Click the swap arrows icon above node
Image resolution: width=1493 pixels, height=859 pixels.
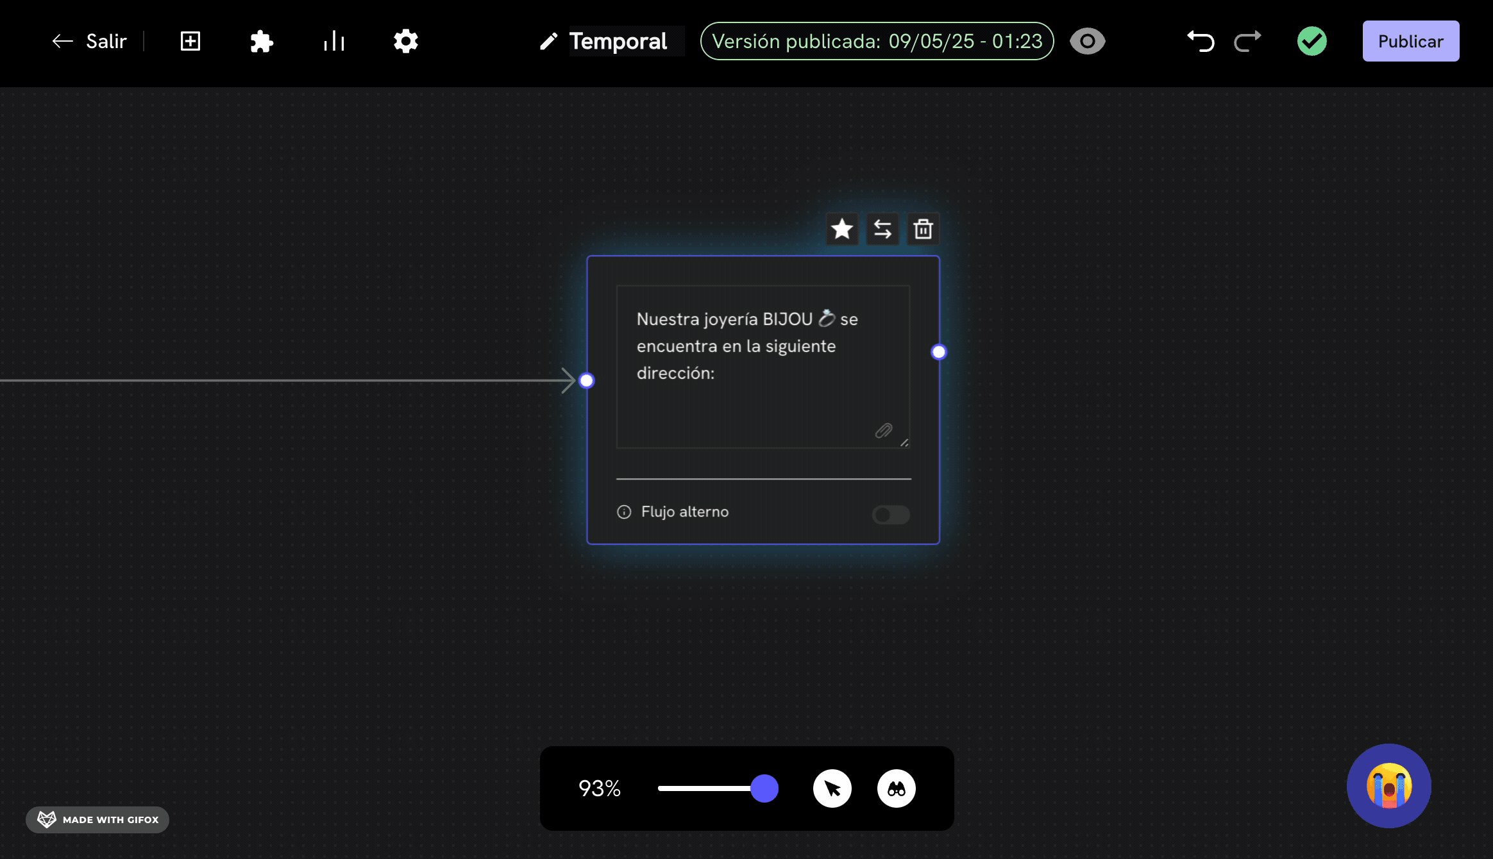(882, 229)
